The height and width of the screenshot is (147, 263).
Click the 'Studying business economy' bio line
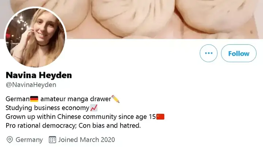pos(47,108)
